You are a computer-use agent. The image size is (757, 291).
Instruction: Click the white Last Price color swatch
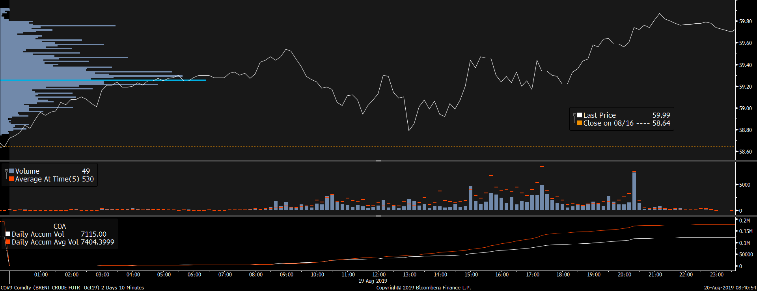[580, 115]
